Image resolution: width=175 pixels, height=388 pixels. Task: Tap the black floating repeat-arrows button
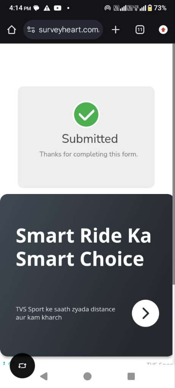coord(22,366)
